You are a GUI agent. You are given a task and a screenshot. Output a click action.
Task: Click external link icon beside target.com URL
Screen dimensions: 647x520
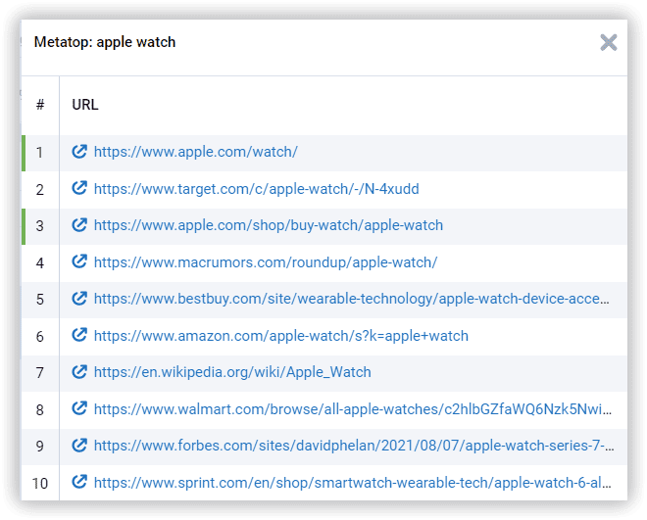[x=79, y=188]
